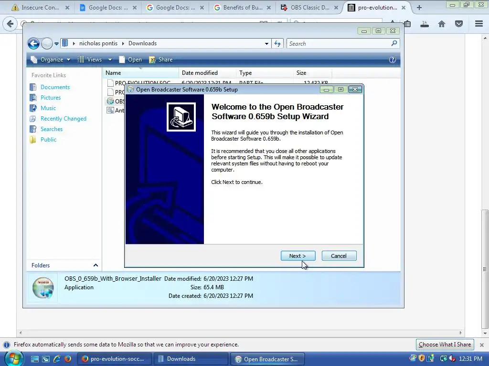Switch to Downloads taskbar button
Screen dimensions: 489x366
coord(191,359)
